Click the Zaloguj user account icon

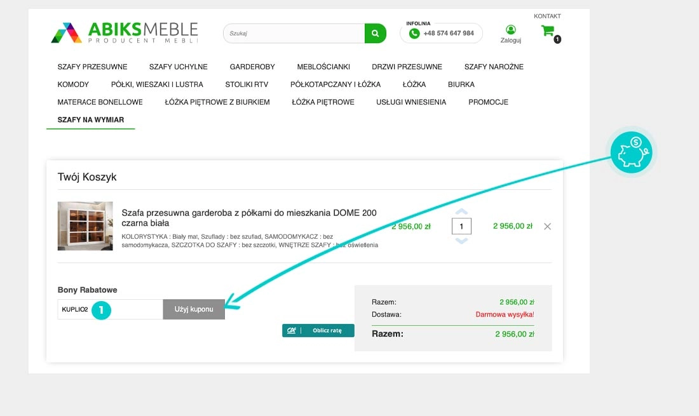click(x=510, y=30)
